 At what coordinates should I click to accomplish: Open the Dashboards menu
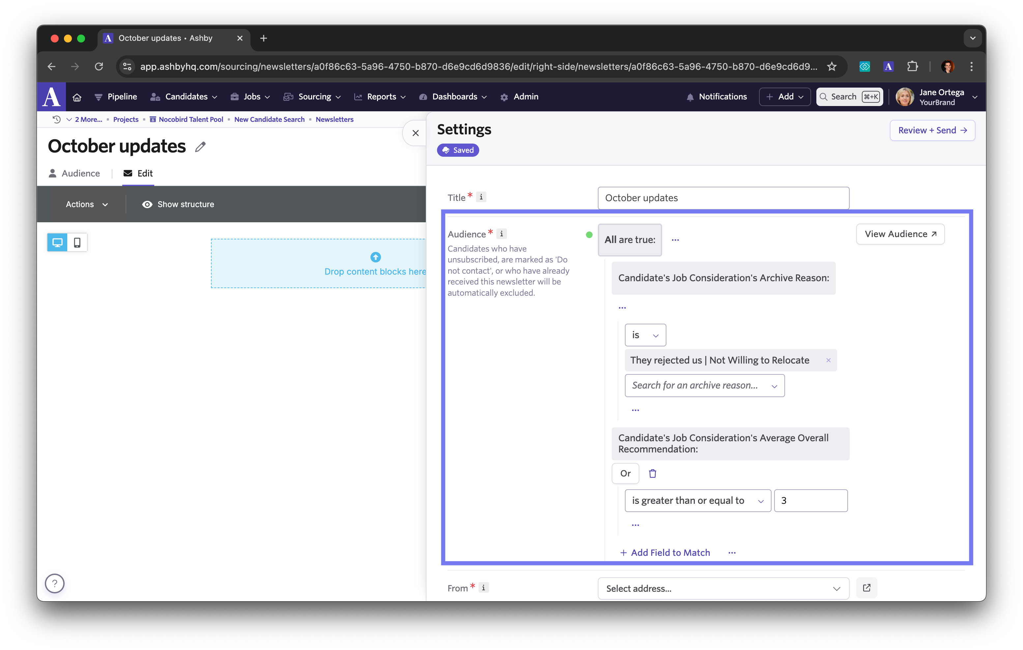453,97
